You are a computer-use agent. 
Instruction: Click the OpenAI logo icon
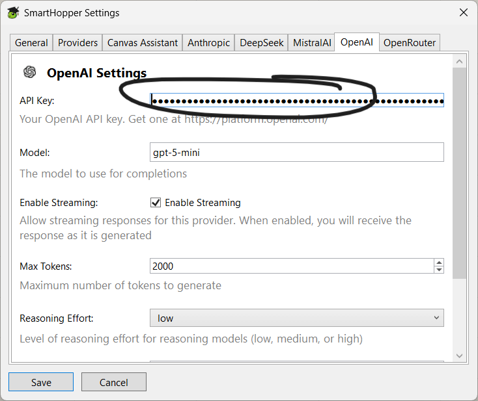[29, 72]
